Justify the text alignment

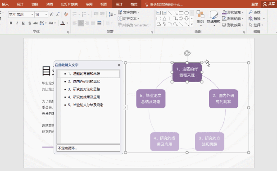(x=93, y=23)
